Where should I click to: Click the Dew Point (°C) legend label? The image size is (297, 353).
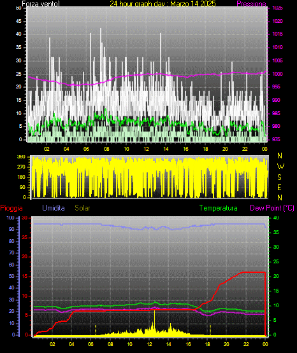[x=272, y=208]
